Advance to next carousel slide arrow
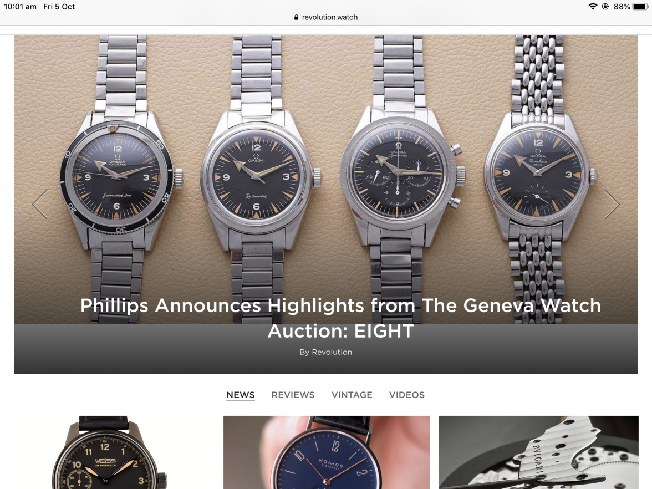This screenshot has width=652, height=489. click(612, 204)
